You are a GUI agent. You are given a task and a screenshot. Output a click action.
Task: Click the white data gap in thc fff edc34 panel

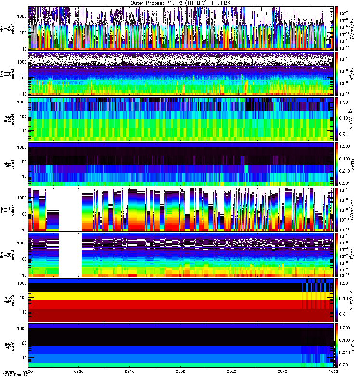(x=70, y=210)
